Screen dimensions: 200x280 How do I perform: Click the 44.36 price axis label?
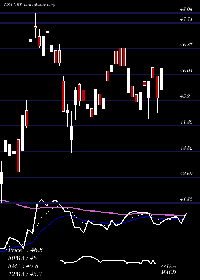click(186, 122)
